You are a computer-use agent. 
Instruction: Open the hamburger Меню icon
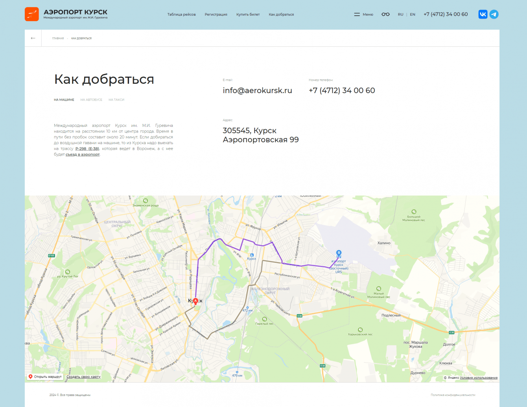(x=357, y=15)
